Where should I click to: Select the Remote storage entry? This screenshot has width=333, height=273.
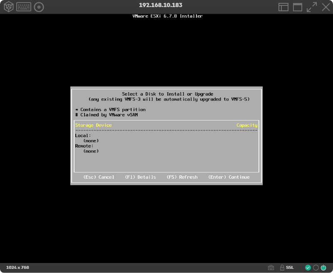[x=84, y=146]
